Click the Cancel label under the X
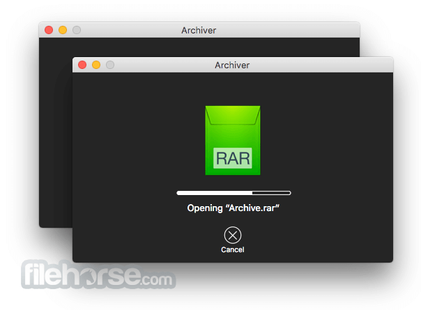The width and height of the screenshot is (421, 310). click(233, 249)
